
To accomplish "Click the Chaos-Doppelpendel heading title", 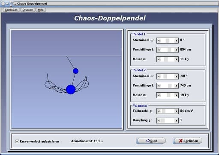I will [110, 18].
